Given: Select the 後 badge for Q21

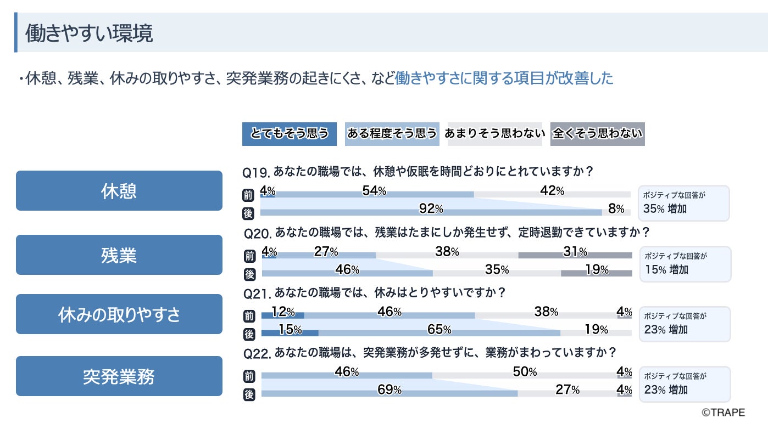Looking at the screenshot, I should (249, 333).
